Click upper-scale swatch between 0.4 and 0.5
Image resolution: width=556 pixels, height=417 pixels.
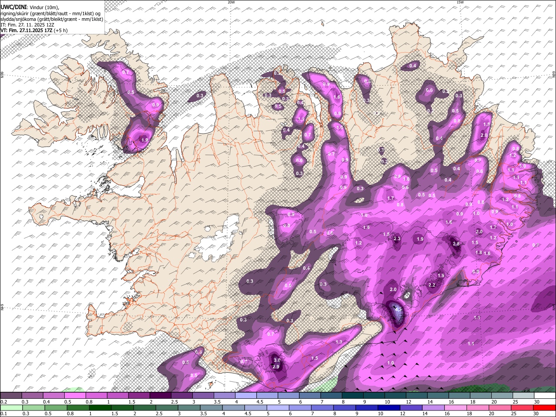54,396
